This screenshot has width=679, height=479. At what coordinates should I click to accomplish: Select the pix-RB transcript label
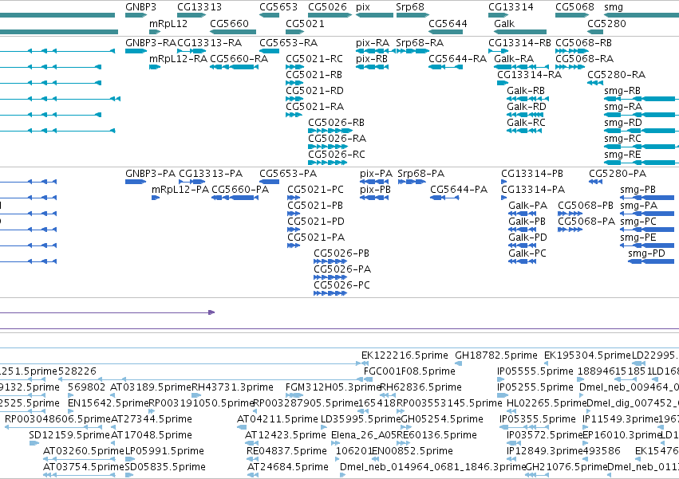pos(372,59)
